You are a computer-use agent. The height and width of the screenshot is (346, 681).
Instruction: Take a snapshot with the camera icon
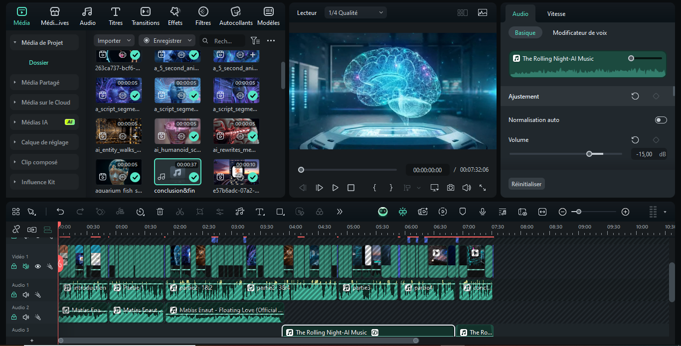(451, 188)
